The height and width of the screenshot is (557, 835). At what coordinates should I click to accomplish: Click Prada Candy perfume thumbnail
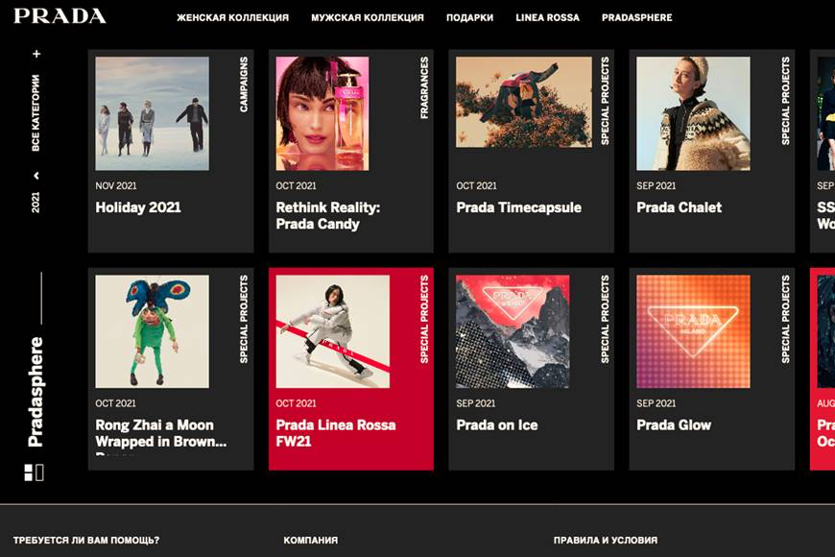point(322,113)
